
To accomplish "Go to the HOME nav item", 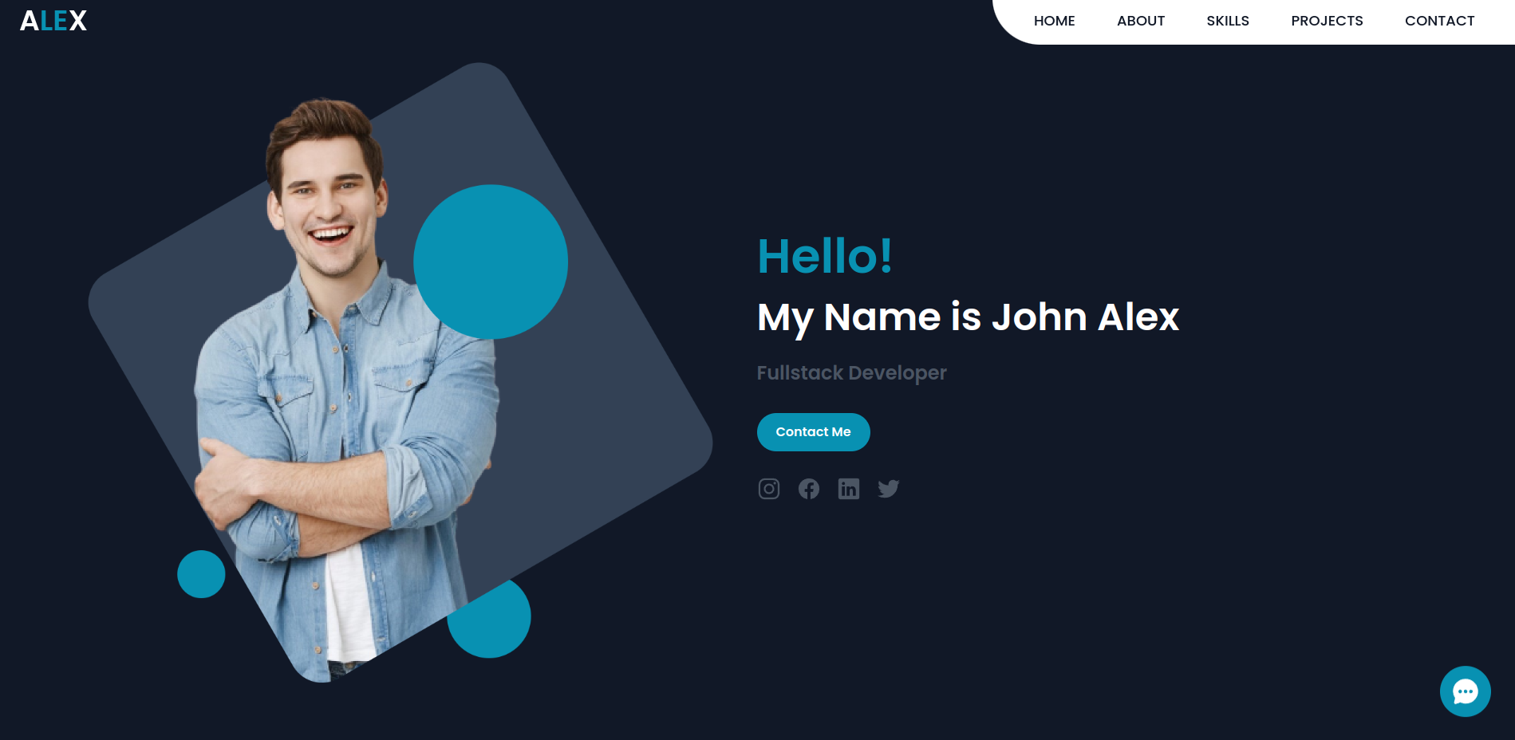I will tap(1054, 21).
